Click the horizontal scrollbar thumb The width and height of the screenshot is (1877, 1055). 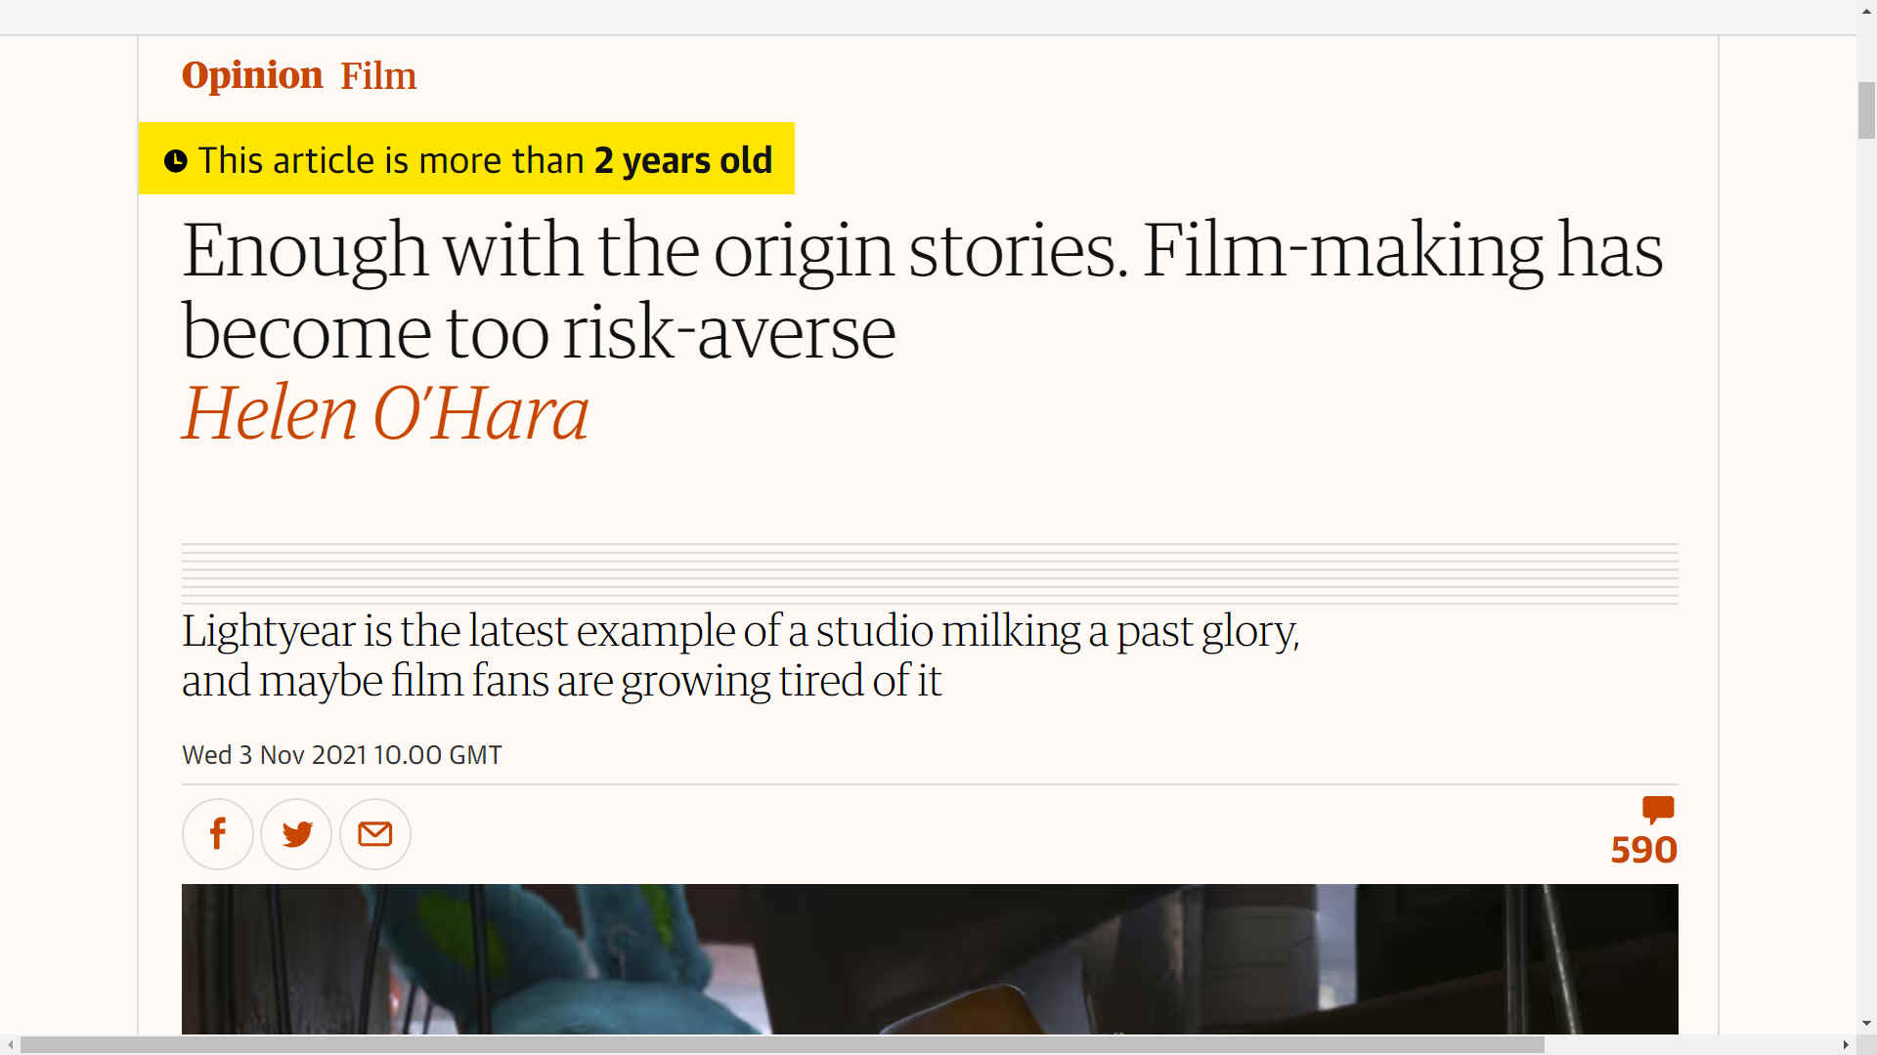tap(782, 1045)
